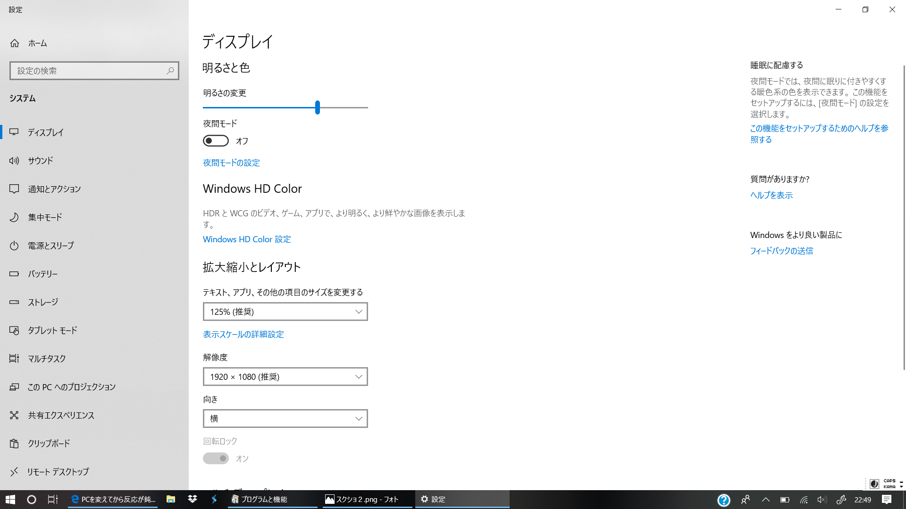Image resolution: width=906 pixels, height=509 pixels.
Task: Open the 夜間モードの設定 link
Action: coord(231,163)
